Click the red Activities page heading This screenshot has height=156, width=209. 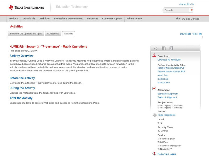coord(16,27)
